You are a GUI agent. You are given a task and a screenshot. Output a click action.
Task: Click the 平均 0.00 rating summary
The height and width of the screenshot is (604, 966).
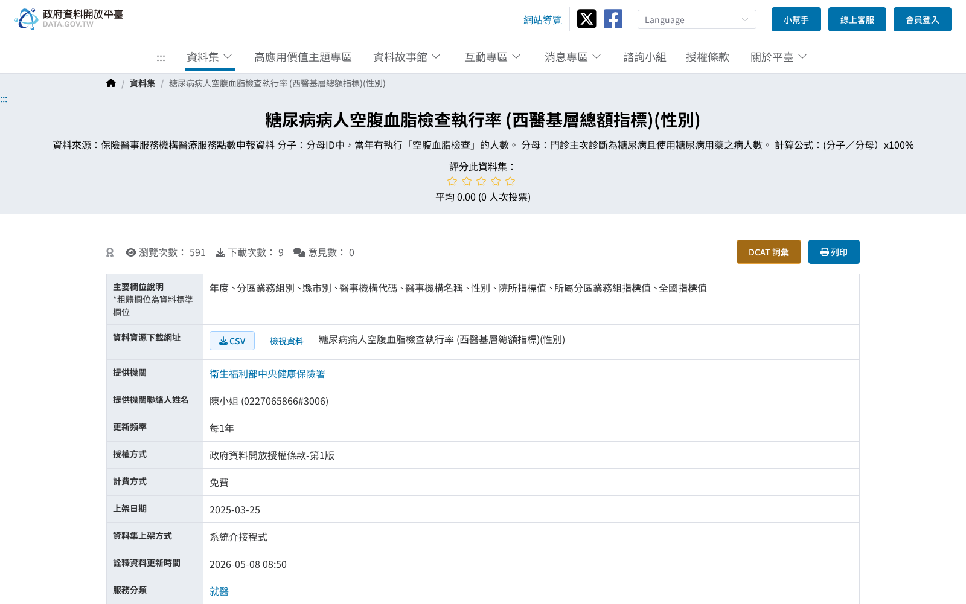coord(483,197)
